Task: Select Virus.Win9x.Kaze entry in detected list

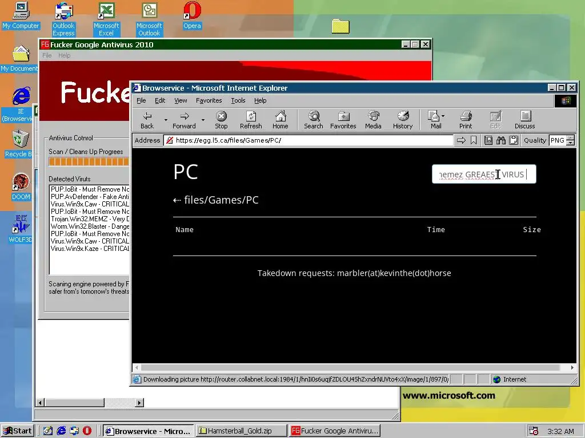Action: pyautogui.click(x=90, y=249)
